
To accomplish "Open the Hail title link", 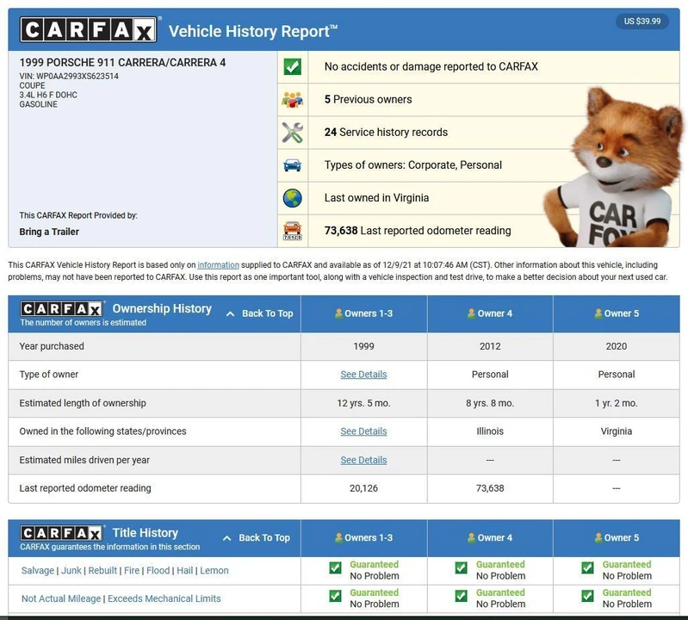I will click(x=185, y=570).
